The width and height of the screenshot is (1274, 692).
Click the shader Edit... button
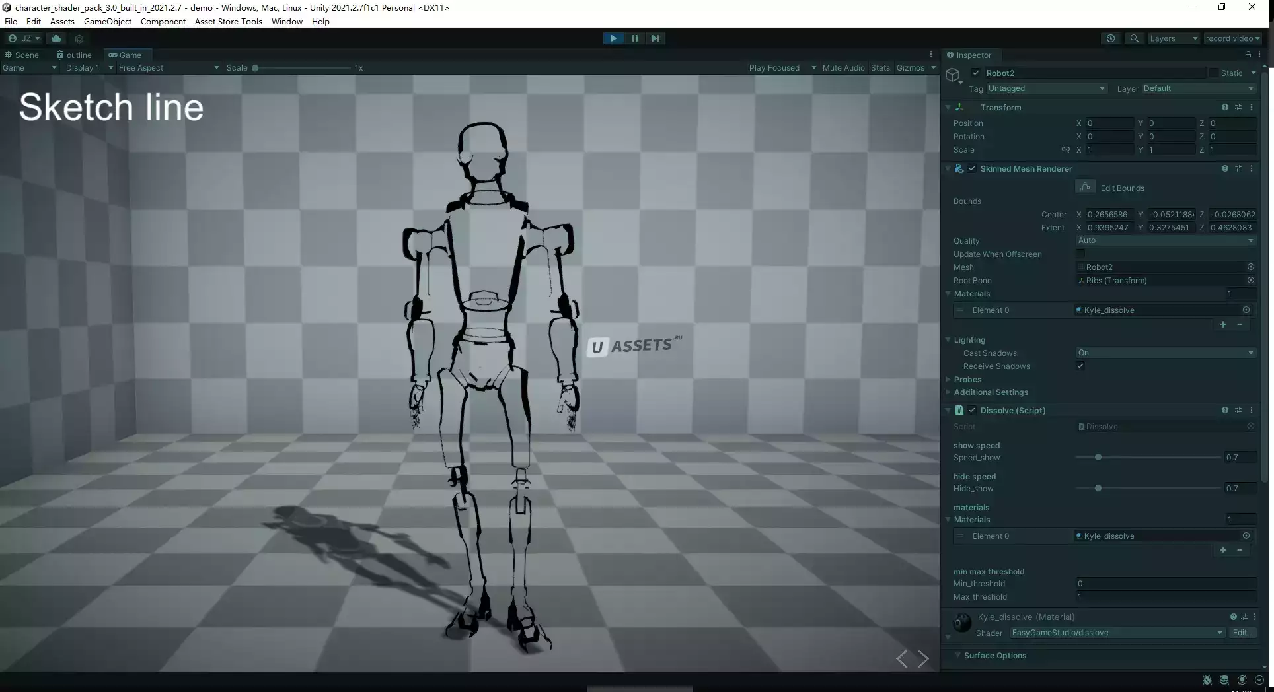tap(1242, 633)
